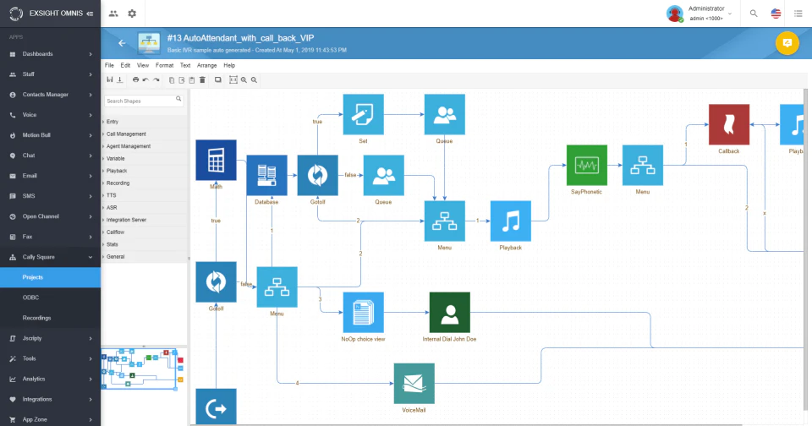This screenshot has width=812, height=426.
Task: Click the zoom in magnifier icon
Action: pyautogui.click(x=244, y=79)
